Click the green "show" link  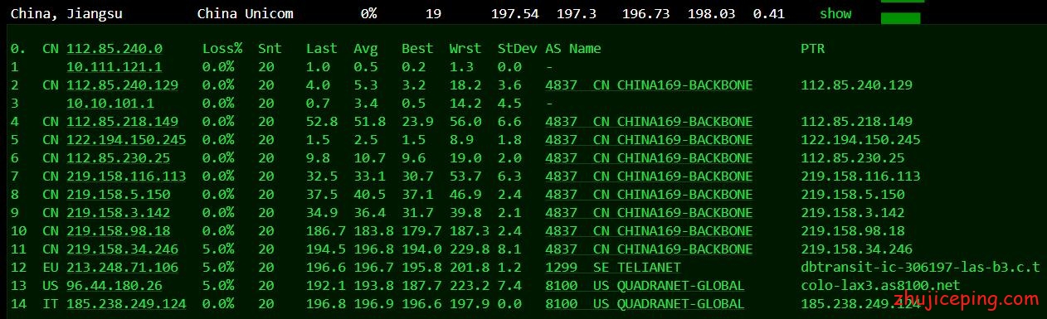[x=835, y=13]
